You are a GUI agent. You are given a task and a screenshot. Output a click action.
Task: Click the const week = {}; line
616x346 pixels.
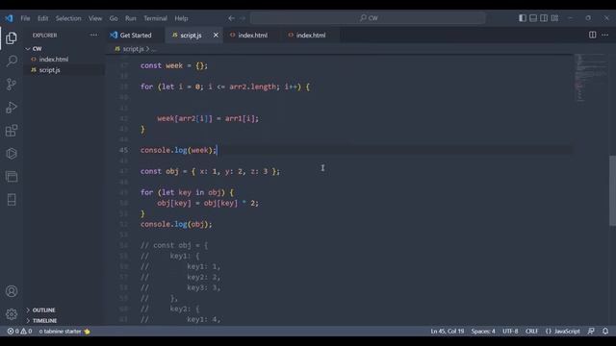point(173,65)
